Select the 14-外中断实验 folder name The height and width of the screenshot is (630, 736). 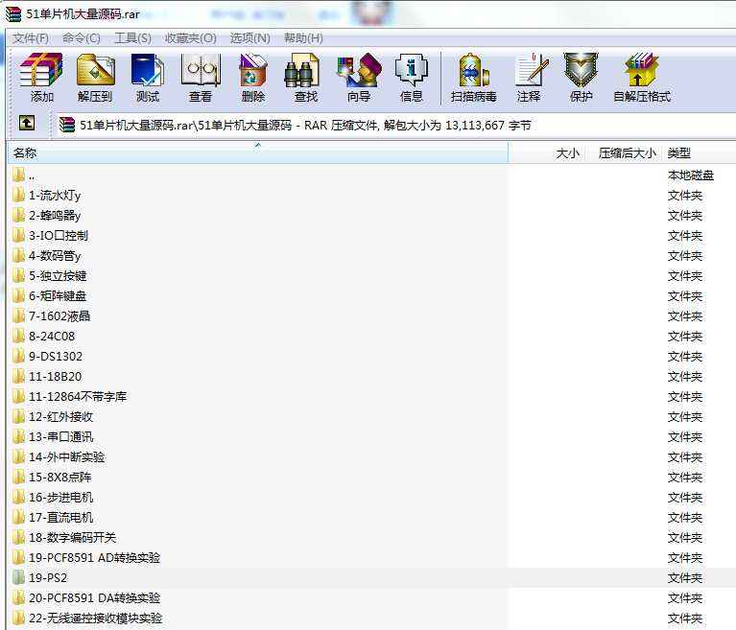point(66,456)
